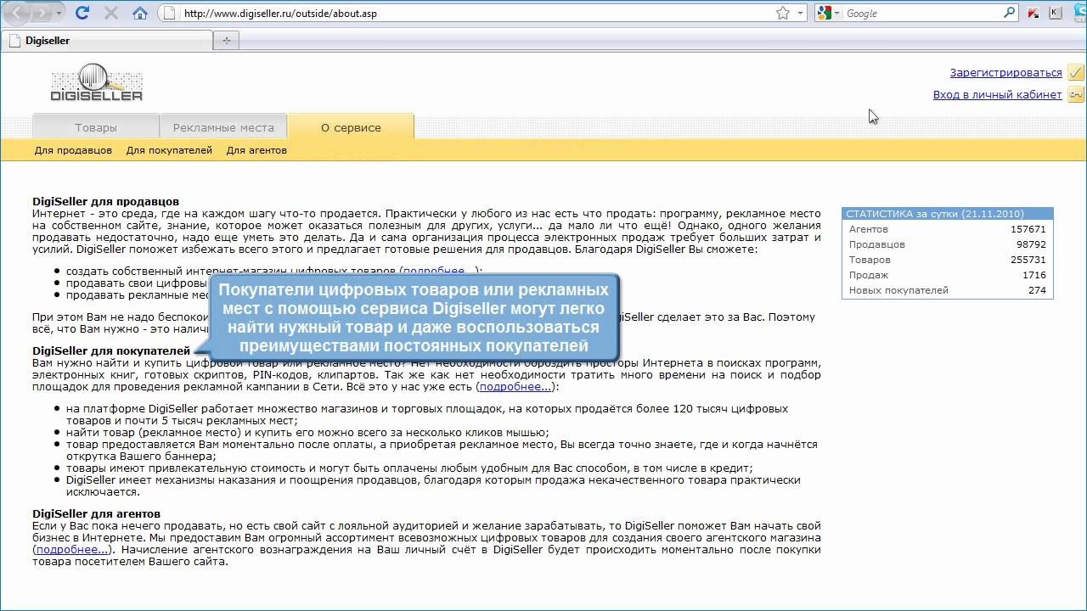Screen dimensions: 1087x611
Task: Select the Digiseller browser tab
Action: [x=106, y=40]
